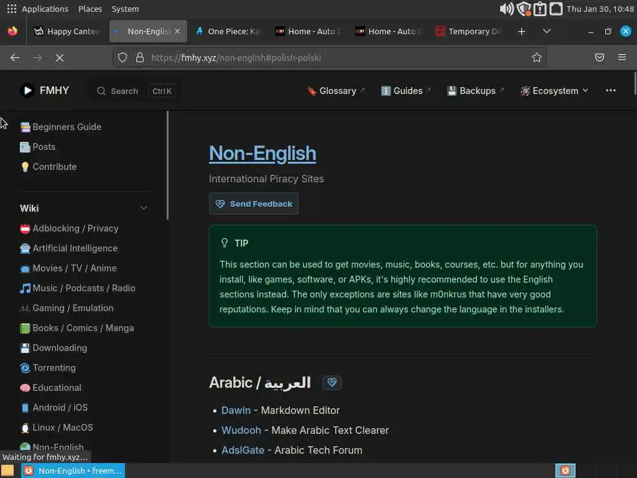Click the security shield tray icon
Viewport: 637px width, 478px height.
point(524,9)
